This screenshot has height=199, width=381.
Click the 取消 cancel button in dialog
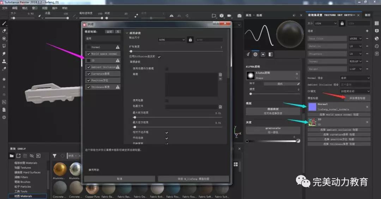click(119, 179)
